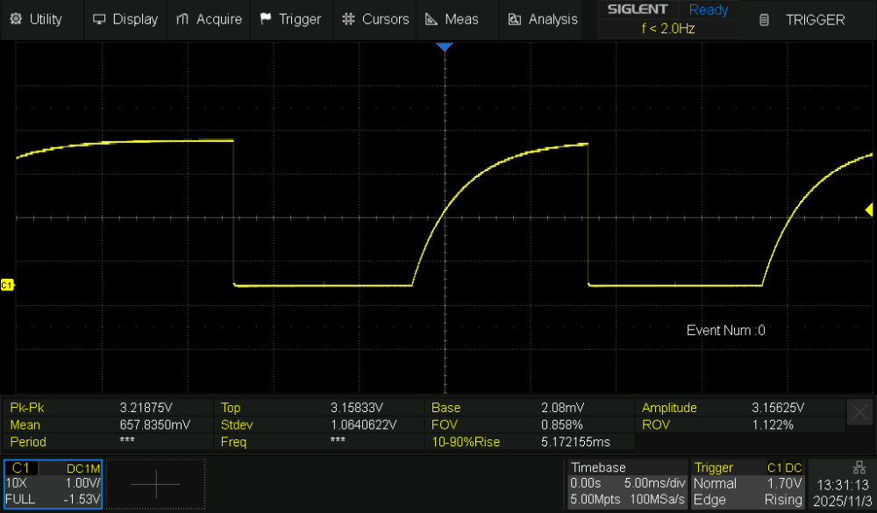Click the f < 2.0Hz frequency counter
The image size is (877, 513).
667,27
